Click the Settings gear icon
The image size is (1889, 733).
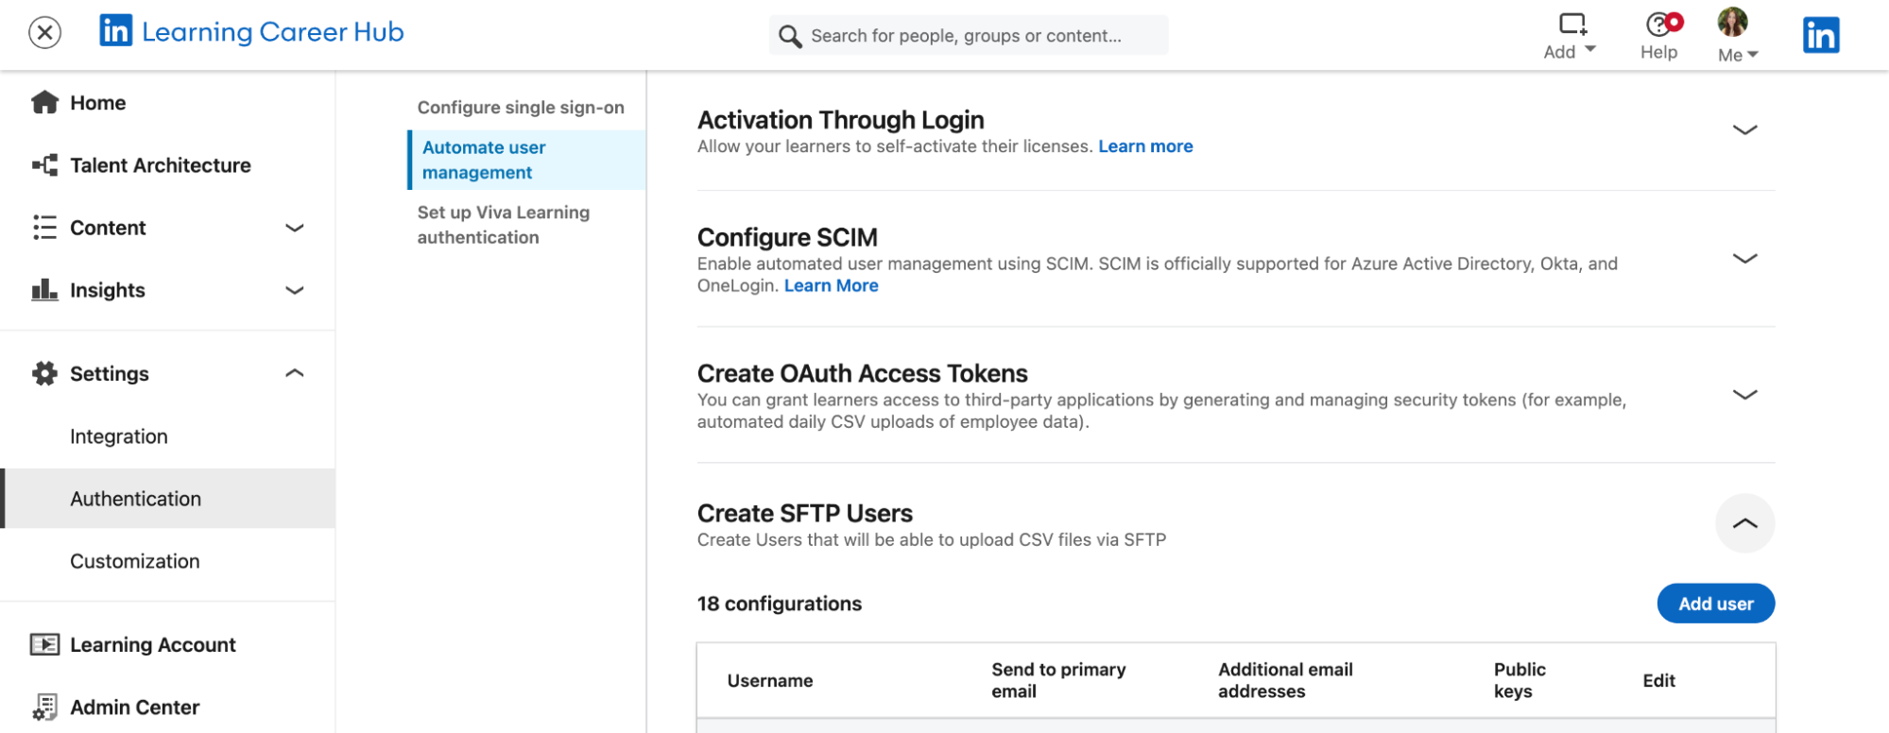point(44,373)
